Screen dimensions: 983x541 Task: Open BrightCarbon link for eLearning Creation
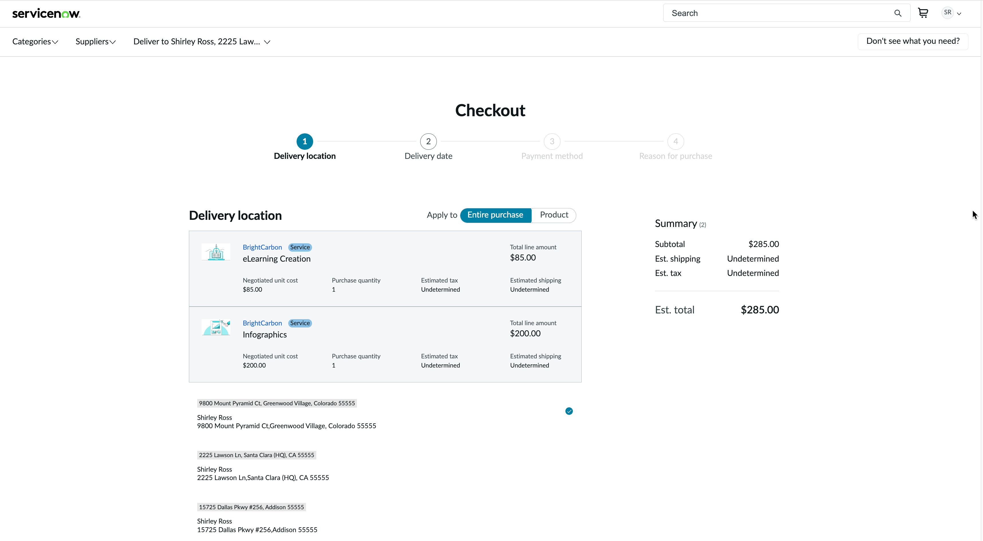click(x=262, y=247)
